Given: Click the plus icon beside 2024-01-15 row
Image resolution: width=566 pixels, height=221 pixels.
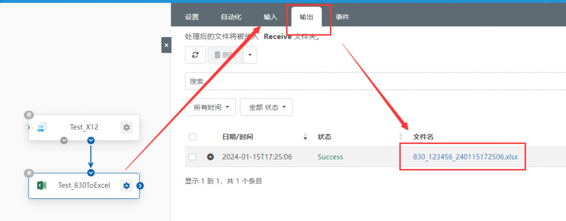Looking at the screenshot, I should (x=210, y=157).
